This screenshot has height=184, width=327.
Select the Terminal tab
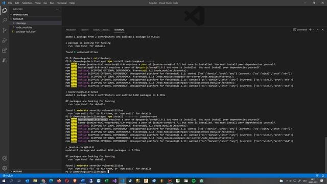click(x=119, y=30)
